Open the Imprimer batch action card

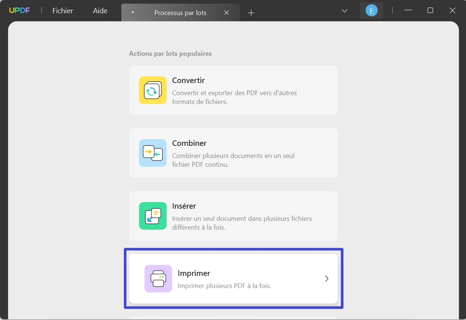click(233, 278)
